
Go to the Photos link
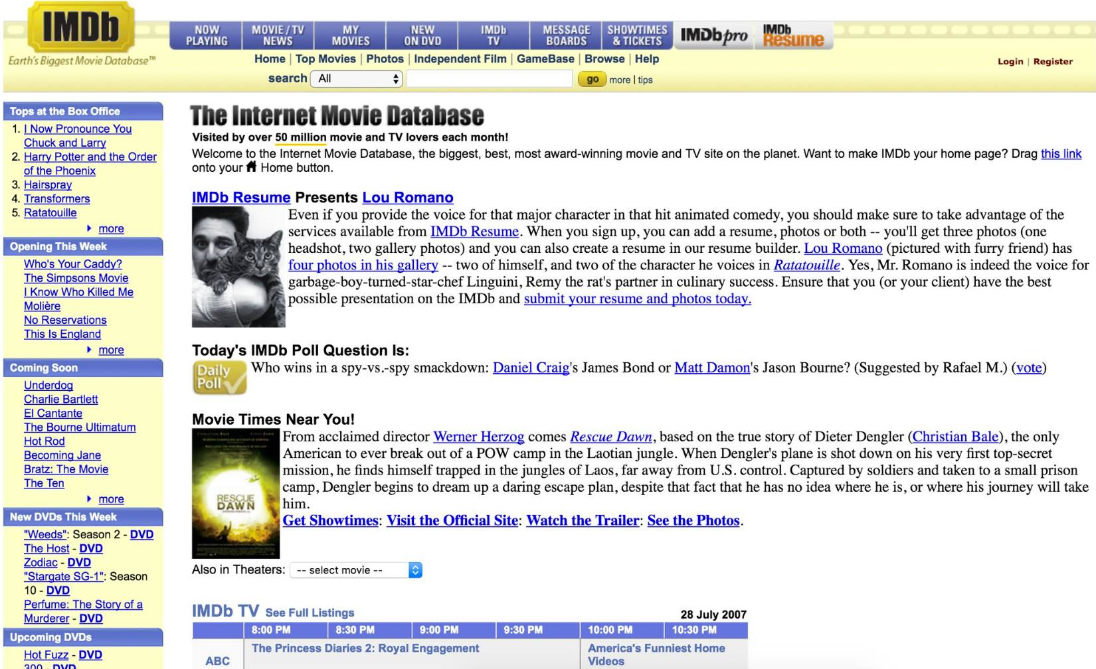pos(385,59)
